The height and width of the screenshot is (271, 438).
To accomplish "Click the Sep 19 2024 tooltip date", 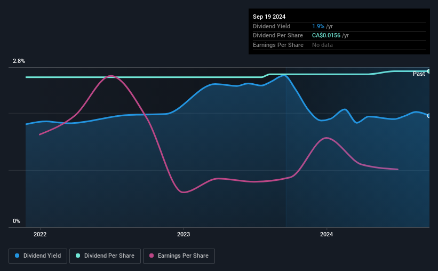I will coord(269,17).
